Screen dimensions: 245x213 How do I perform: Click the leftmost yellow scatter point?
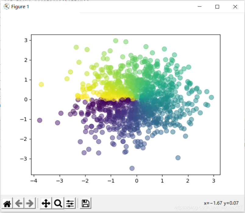pos(41,84)
